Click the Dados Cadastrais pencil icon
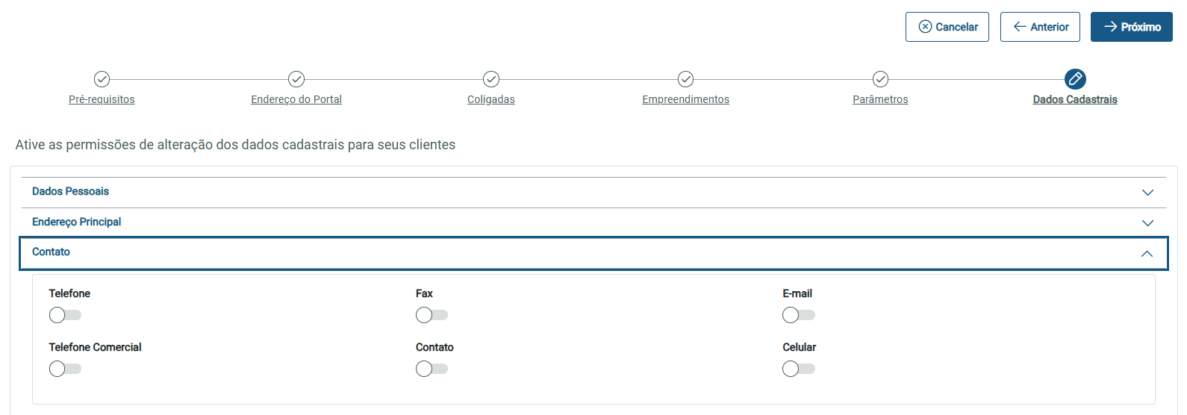The height and width of the screenshot is (415, 1187). [x=1075, y=79]
